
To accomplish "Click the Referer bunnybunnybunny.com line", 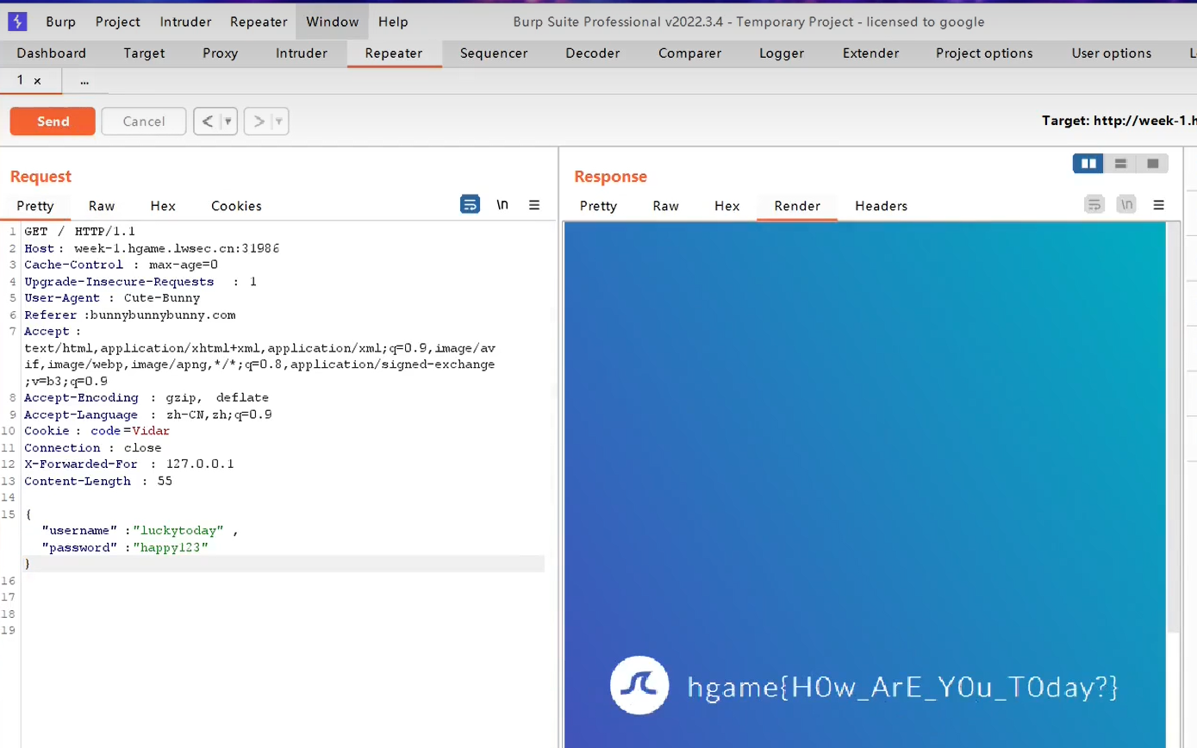I will pos(130,315).
